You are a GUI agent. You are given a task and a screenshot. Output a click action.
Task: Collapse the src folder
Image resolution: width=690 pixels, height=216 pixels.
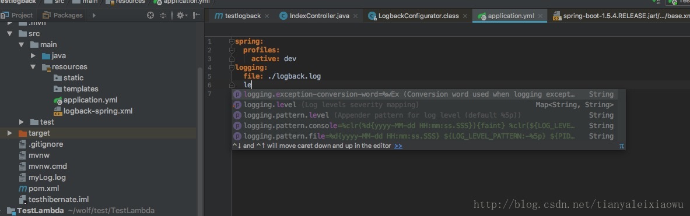click(10, 33)
